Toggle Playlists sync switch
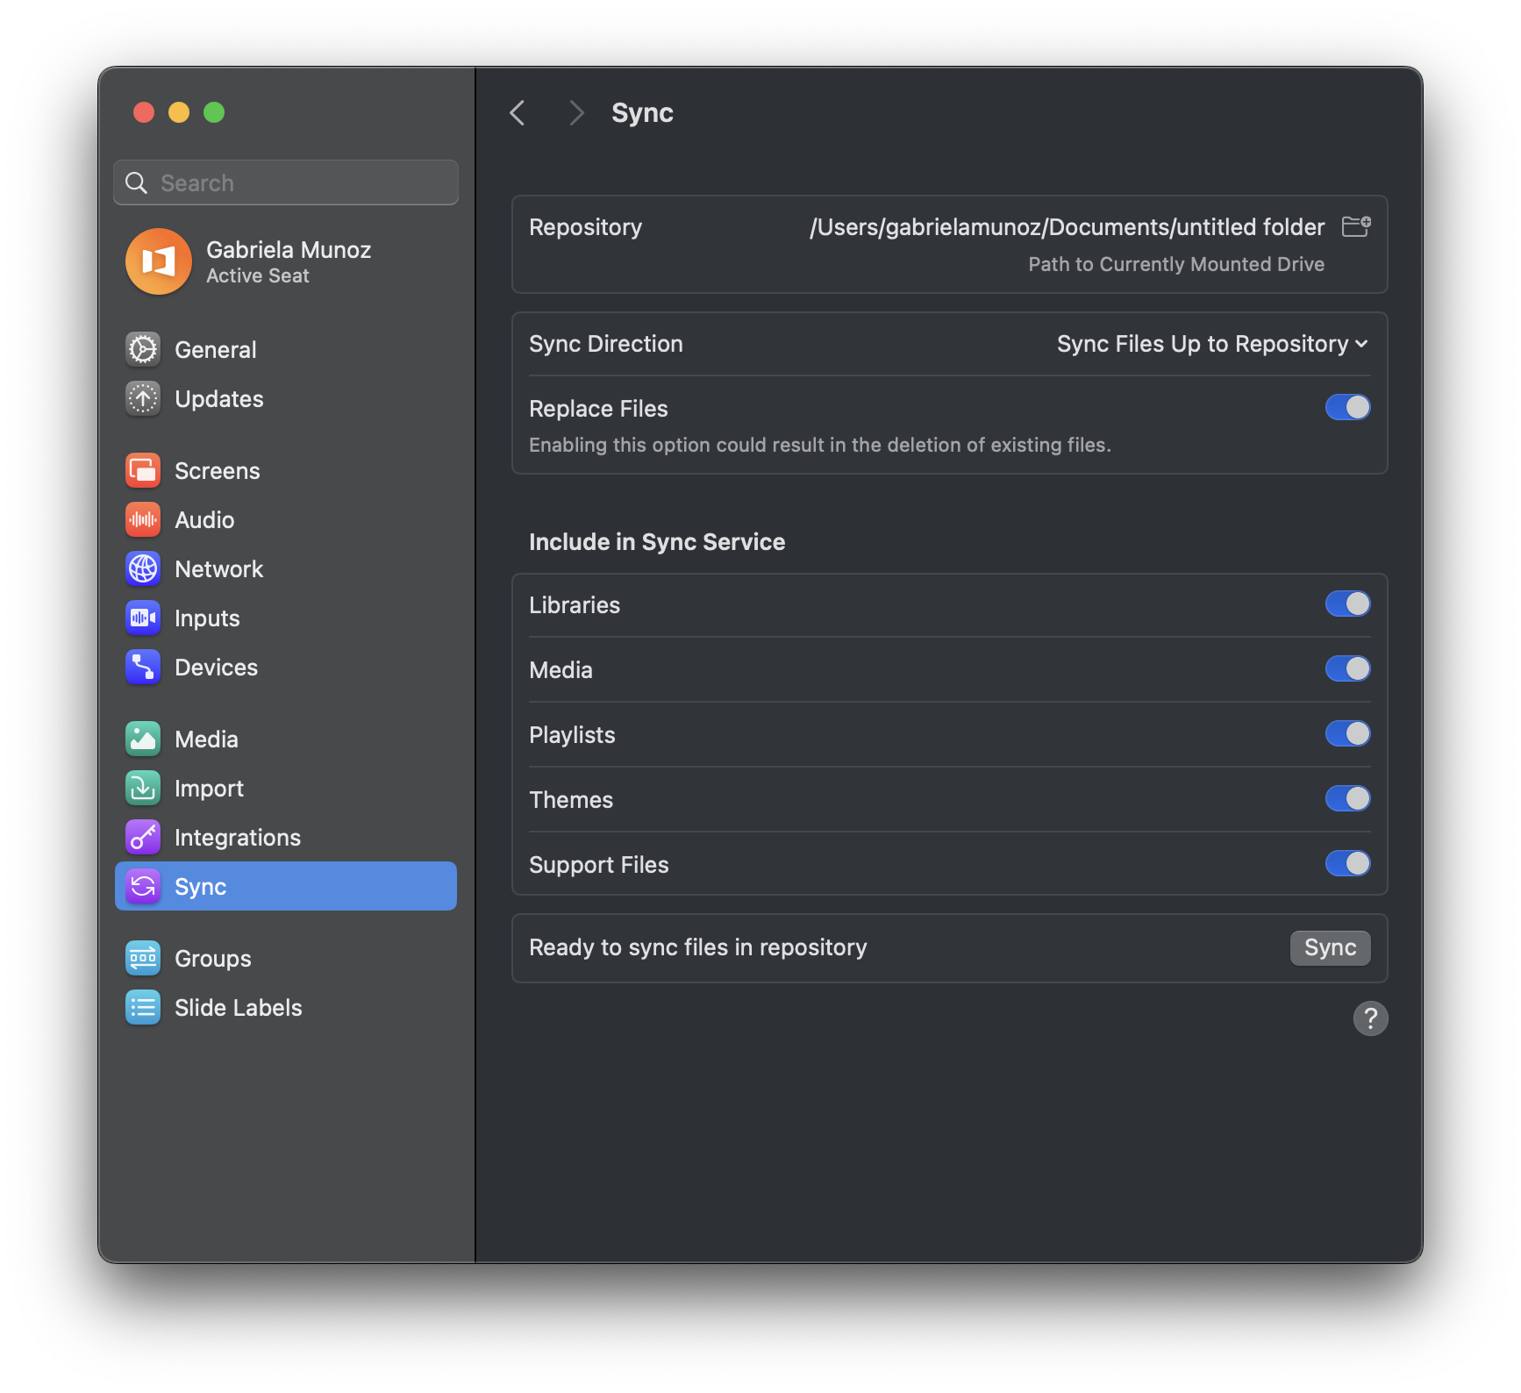 [1347, 734]
